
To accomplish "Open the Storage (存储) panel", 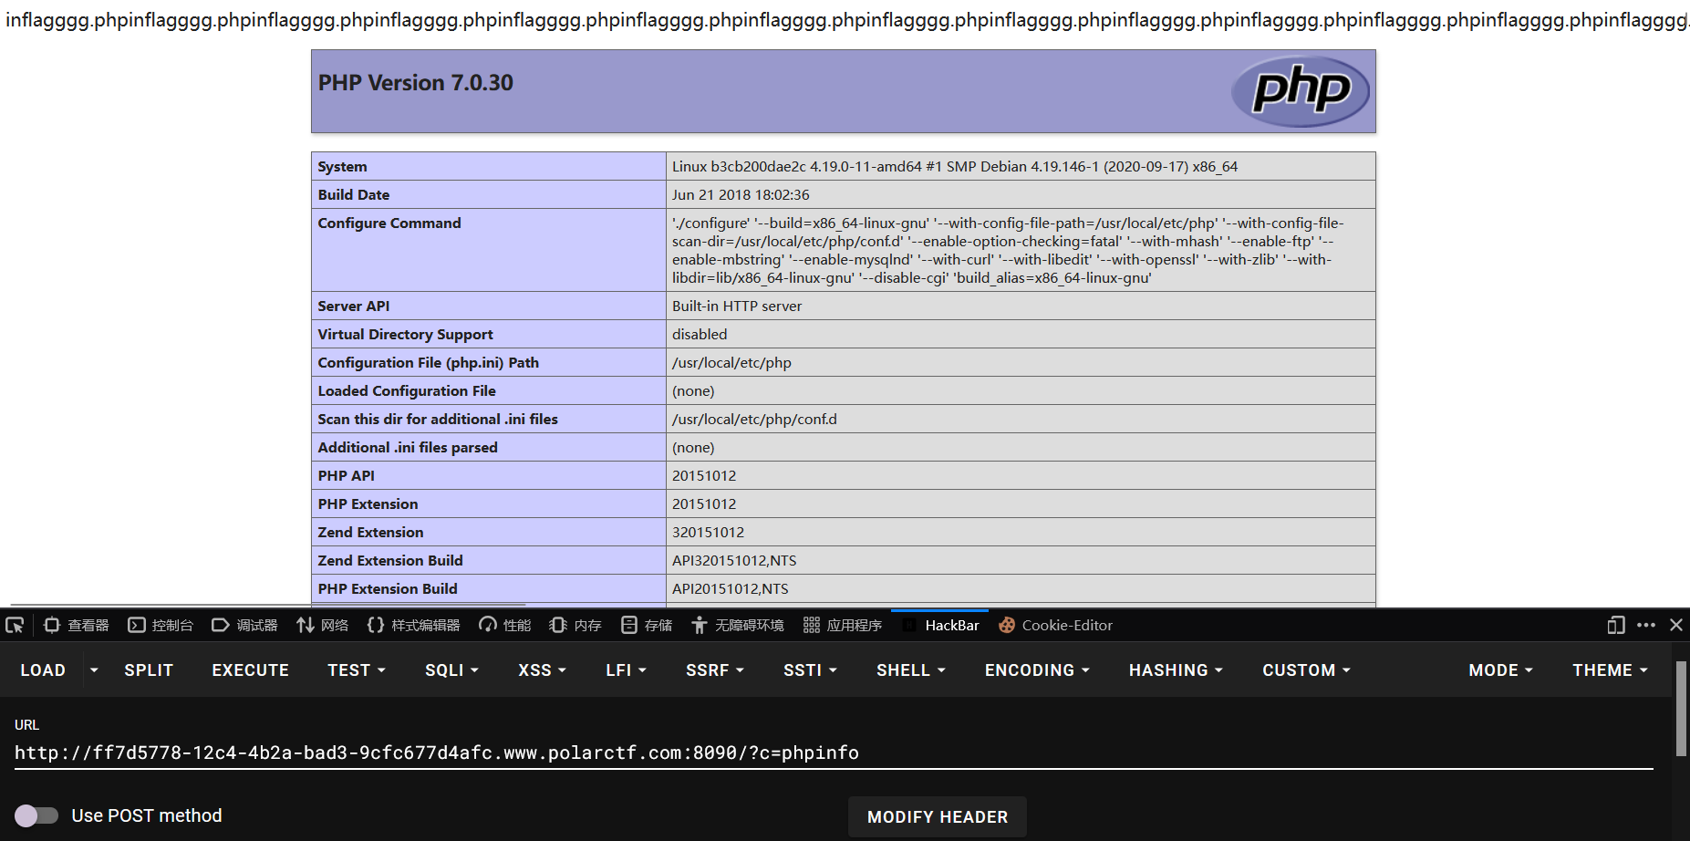I will coord(647,626).
